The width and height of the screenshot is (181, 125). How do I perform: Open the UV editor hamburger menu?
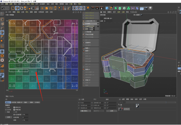click(x=6, y=12)
